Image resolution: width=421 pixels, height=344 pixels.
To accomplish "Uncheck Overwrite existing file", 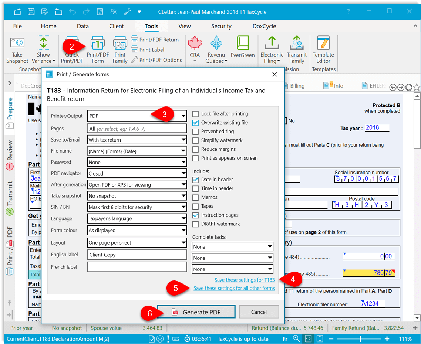I will [x=195, y=123].
